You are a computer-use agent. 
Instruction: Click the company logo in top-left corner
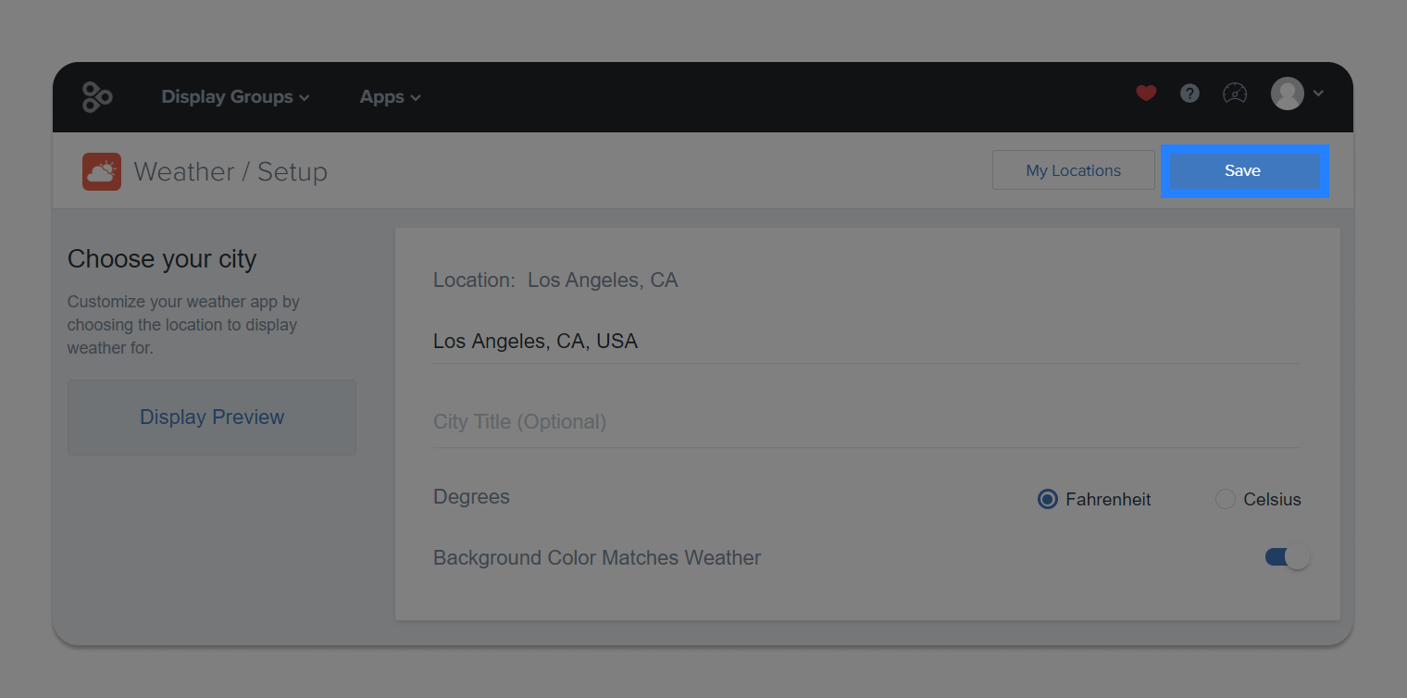pyautogui.click(x=97, y=96)
